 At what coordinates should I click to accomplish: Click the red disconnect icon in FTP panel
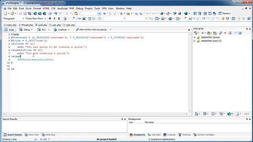pyautogui.click(x=225, y=33)
